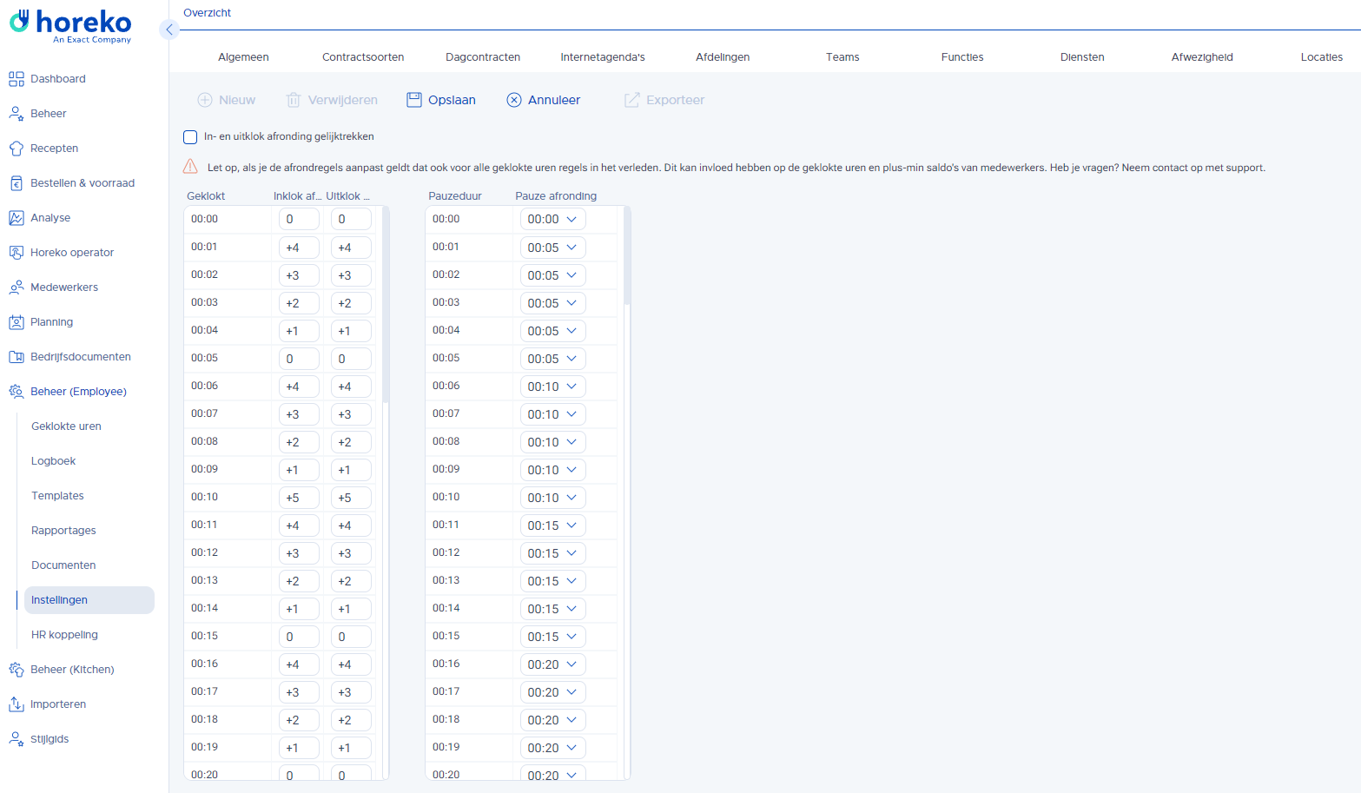
Task: Collapse sidebar with the chevron arrow
Action: coord(169,30)
